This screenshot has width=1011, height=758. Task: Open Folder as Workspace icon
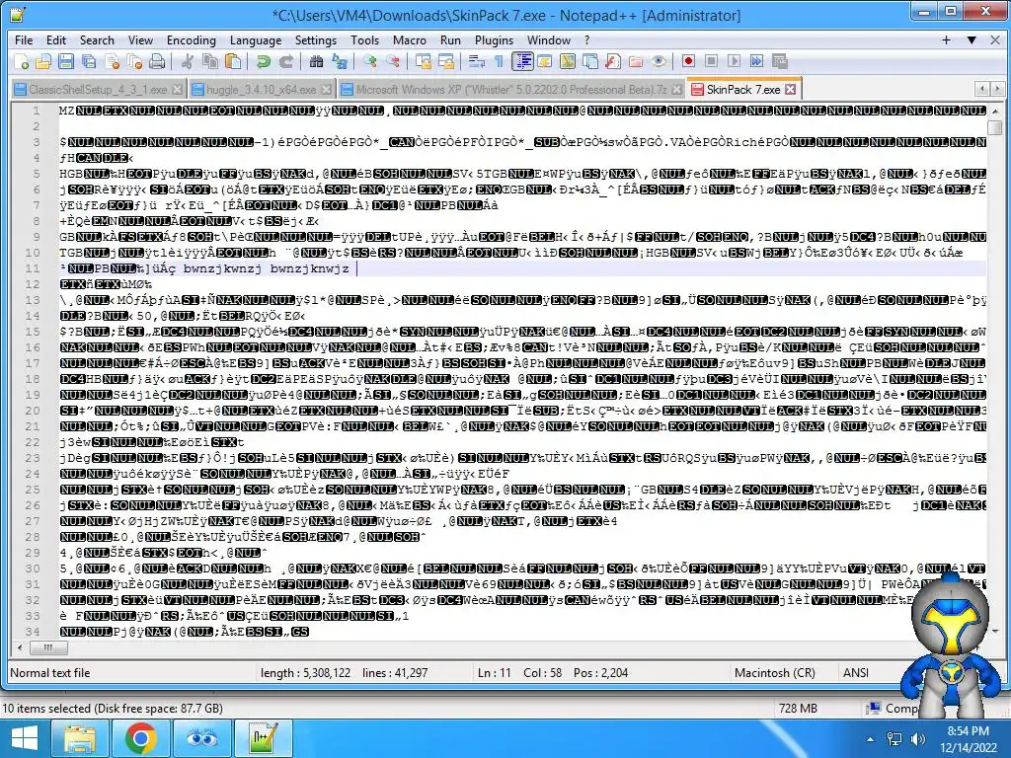tap(636, 61)
